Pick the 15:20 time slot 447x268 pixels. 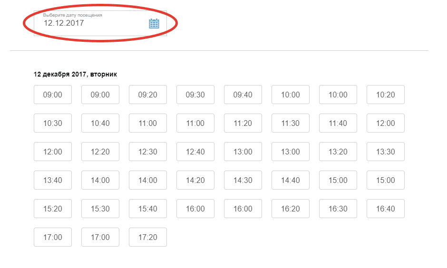(x=53, y=209)
